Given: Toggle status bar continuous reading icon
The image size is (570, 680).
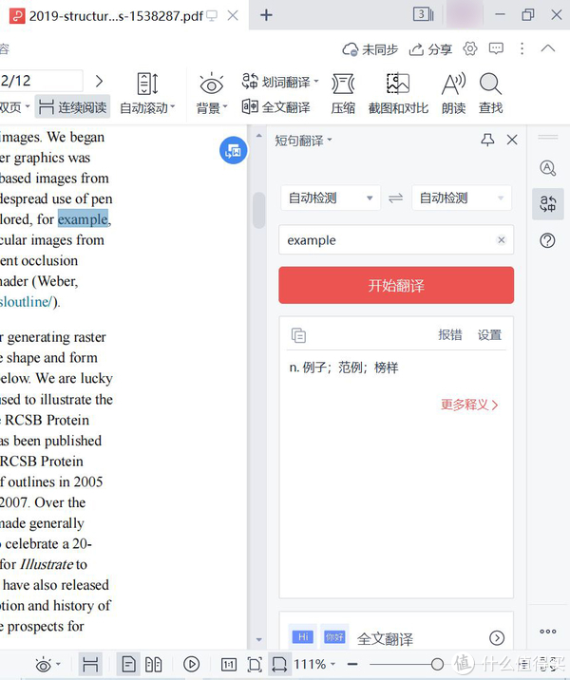Looking at the screenshot, I should tap(90, 665).
